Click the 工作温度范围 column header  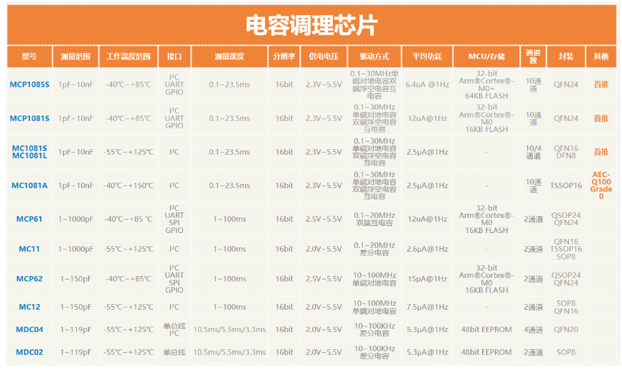(128, 57)
